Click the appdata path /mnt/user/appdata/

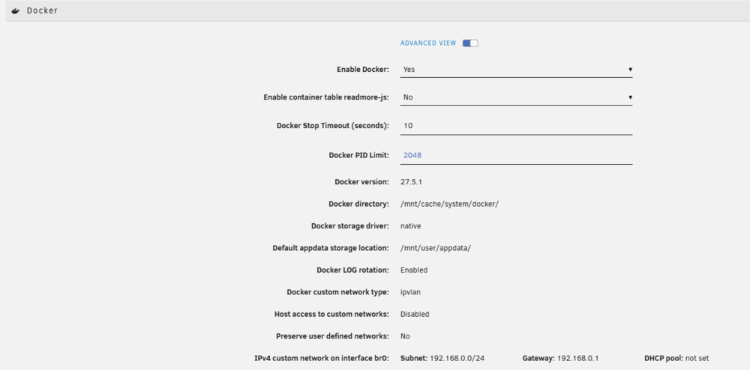(436, 248)
